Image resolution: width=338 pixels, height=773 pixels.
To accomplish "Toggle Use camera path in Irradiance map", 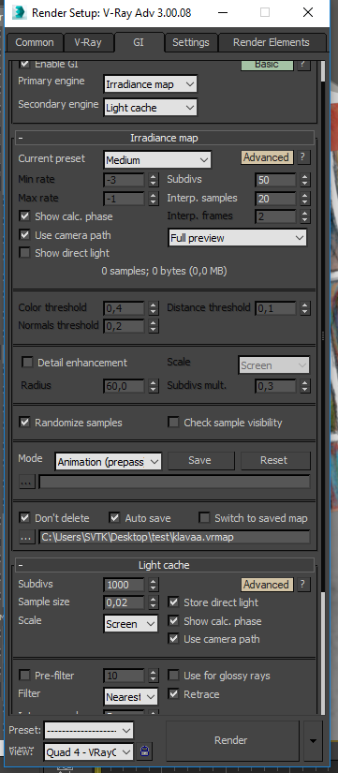I will tap(24, 235).
